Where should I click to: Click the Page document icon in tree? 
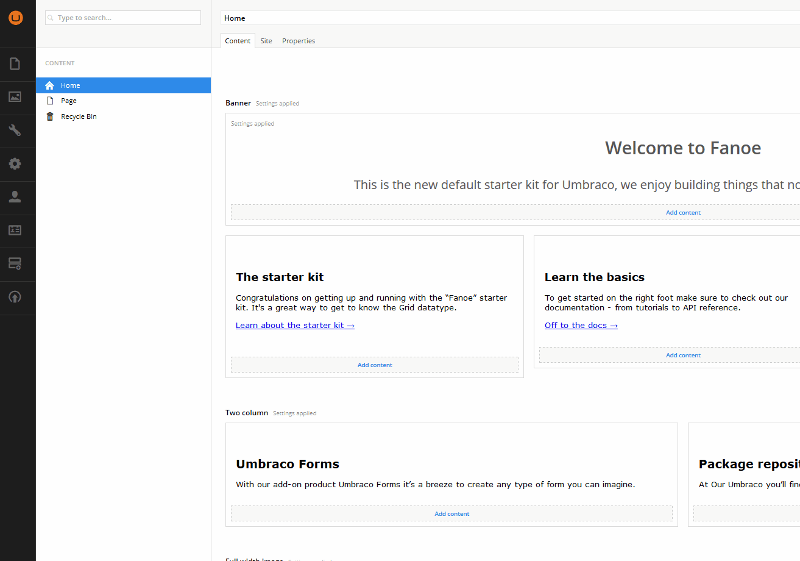coord(50,101)
